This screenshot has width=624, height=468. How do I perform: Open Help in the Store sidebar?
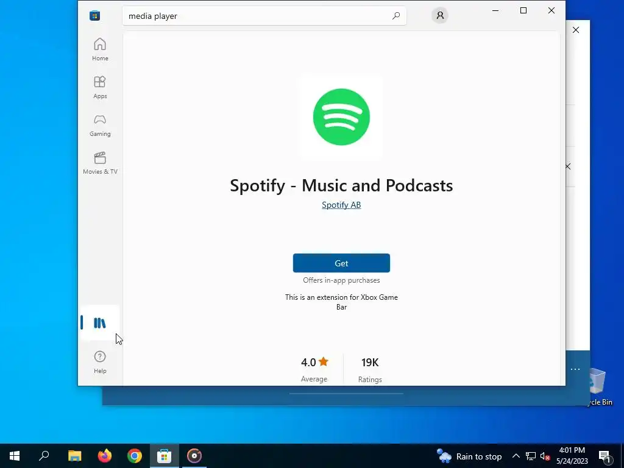point(100,362)
